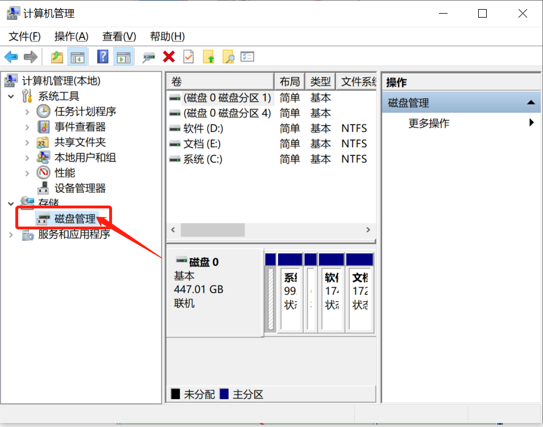The image size is (543, 427).
Task: Expand the 服务和应用程序 tree node
Action: [x=11, y=235]
